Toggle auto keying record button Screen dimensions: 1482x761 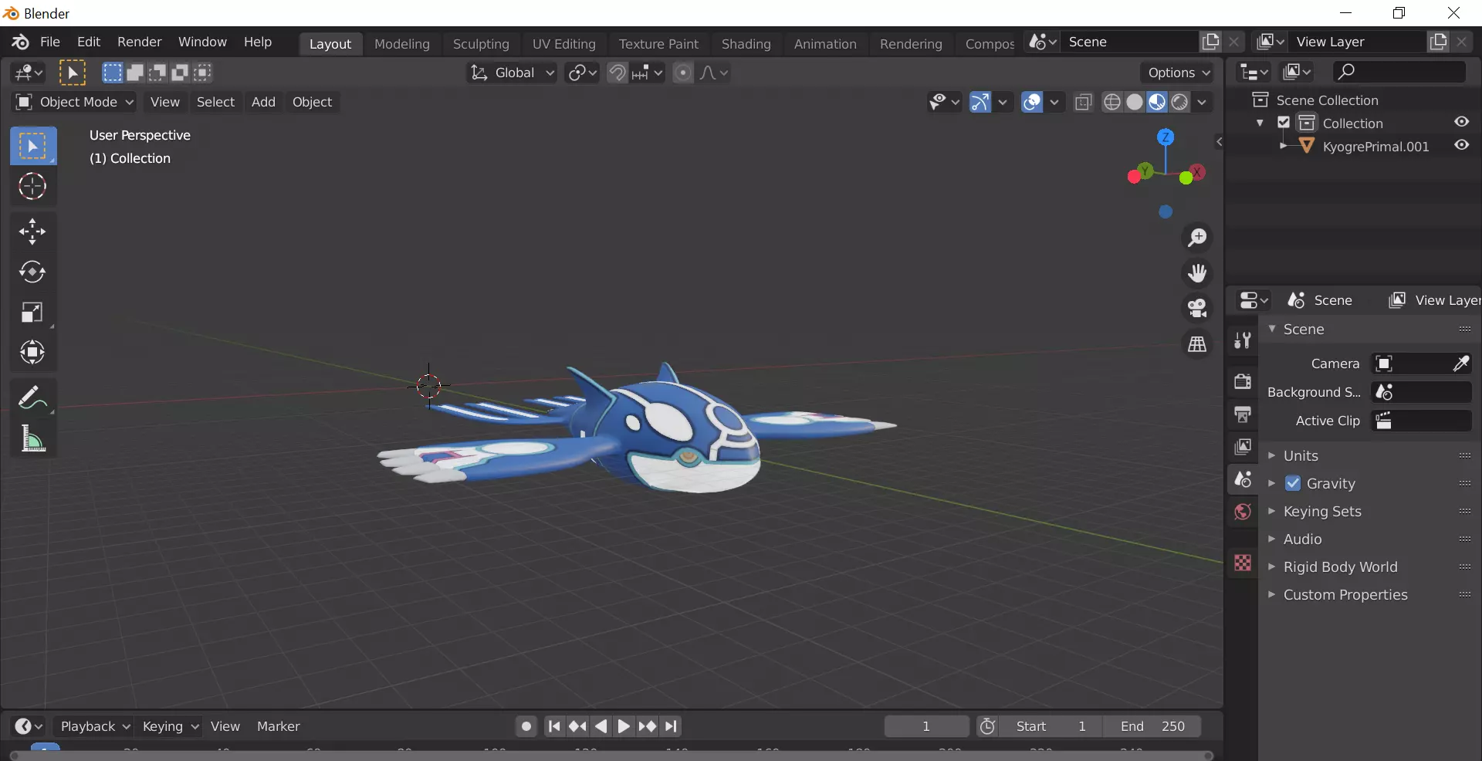point(526,726)
